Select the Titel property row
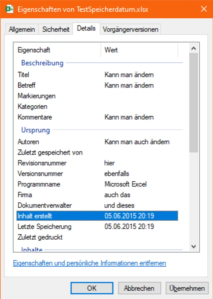The width and height of the screenshot is (213, 299). coord(23,75)
